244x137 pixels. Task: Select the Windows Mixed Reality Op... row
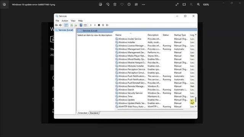(x=155, y=59)
